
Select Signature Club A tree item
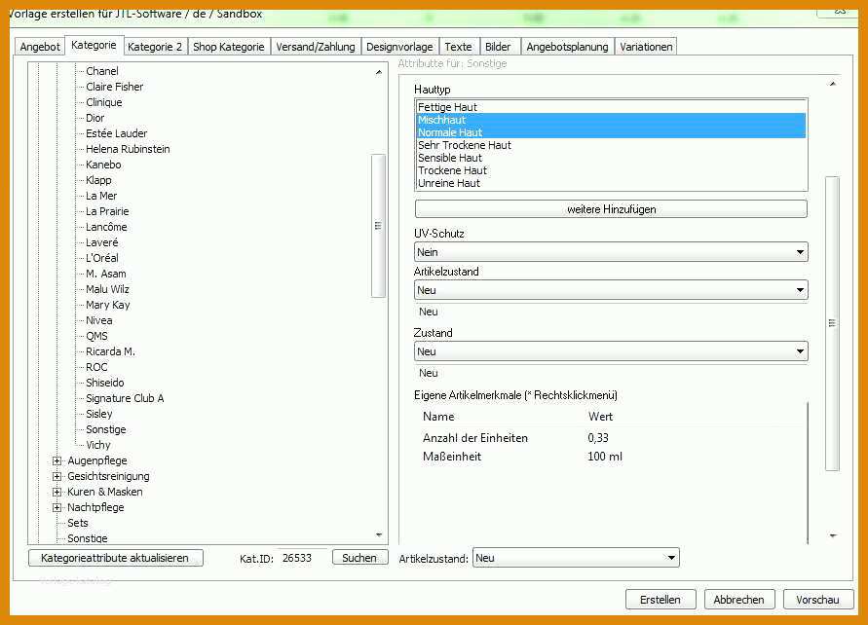(x=125, y=397)
